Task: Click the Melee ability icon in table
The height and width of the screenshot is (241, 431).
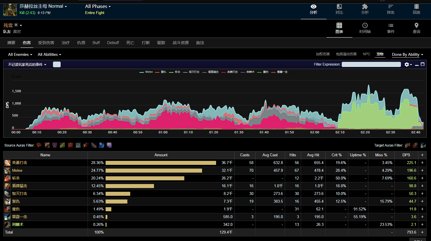Action: [x=7, y=171]
